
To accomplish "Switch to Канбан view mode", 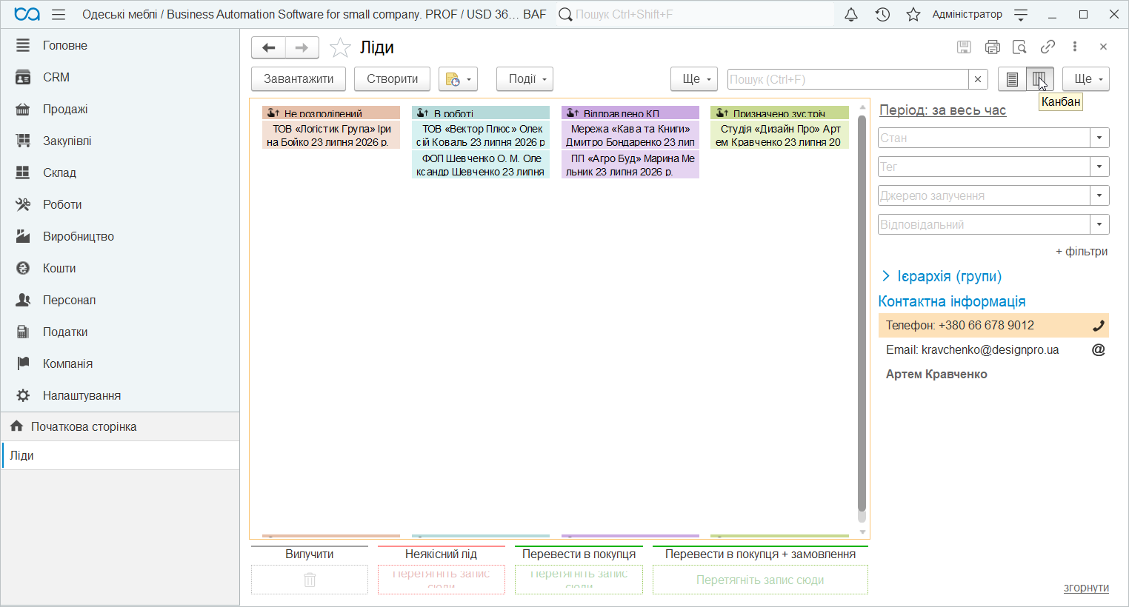I will [1039, 79].
